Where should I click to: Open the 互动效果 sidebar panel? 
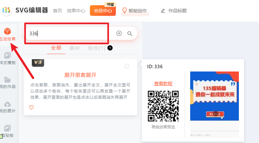click(7, 34)
